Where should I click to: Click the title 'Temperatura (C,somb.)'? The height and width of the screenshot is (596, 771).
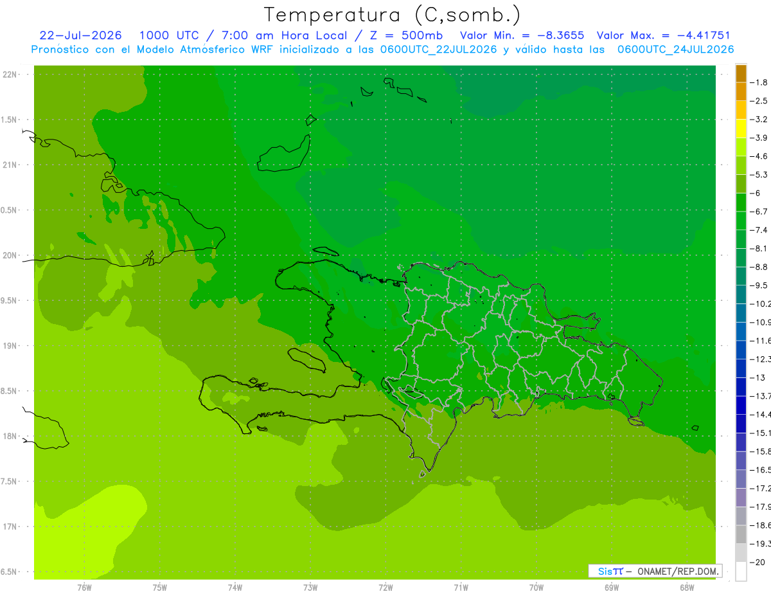pos(393,15)
